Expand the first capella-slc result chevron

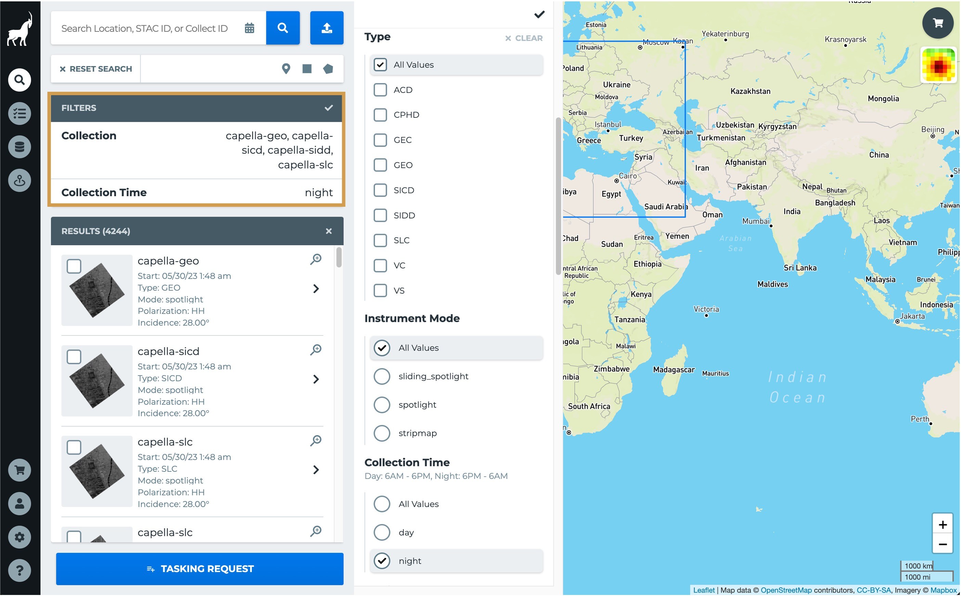tap(316, 470)
